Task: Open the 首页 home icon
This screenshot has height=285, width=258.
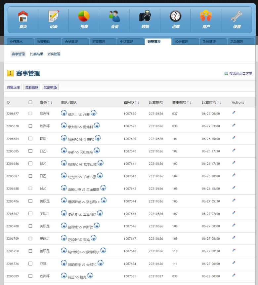Action: [x=23, y=16]
